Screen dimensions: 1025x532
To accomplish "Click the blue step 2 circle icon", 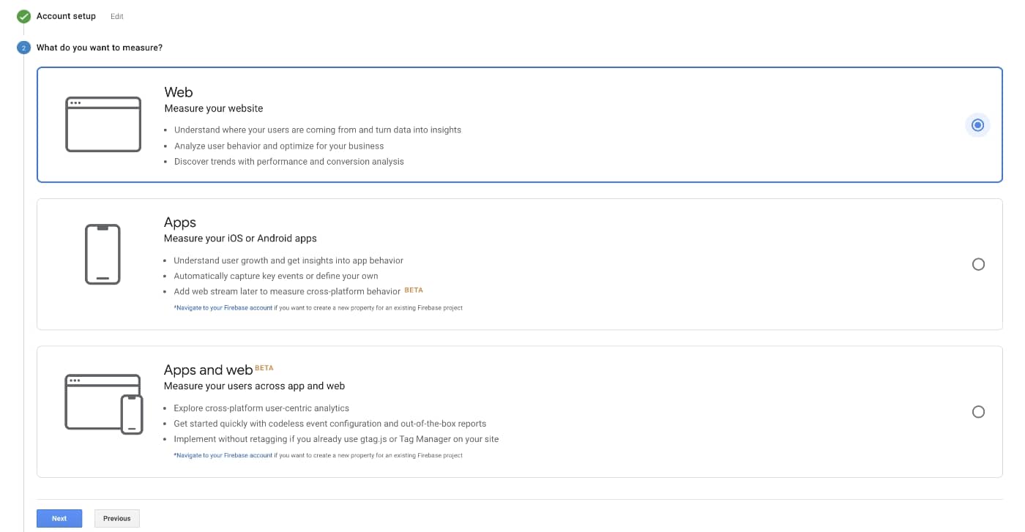I will click(24, 48).
